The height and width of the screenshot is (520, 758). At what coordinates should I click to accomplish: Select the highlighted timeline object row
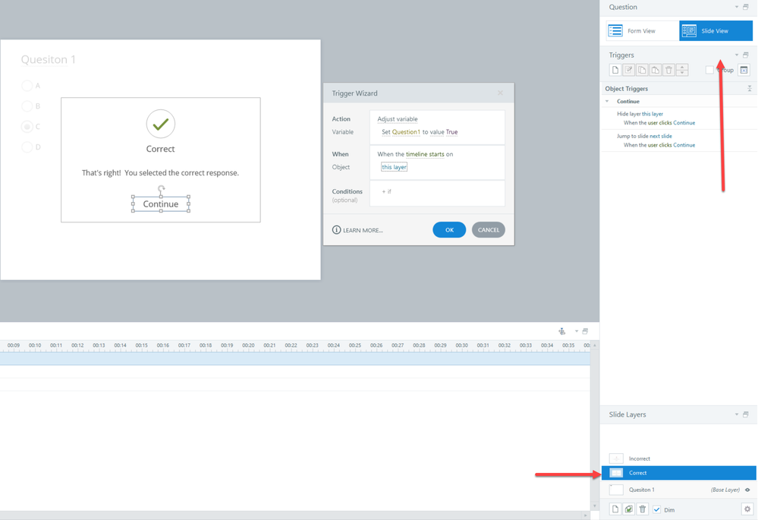coord(295,358)
